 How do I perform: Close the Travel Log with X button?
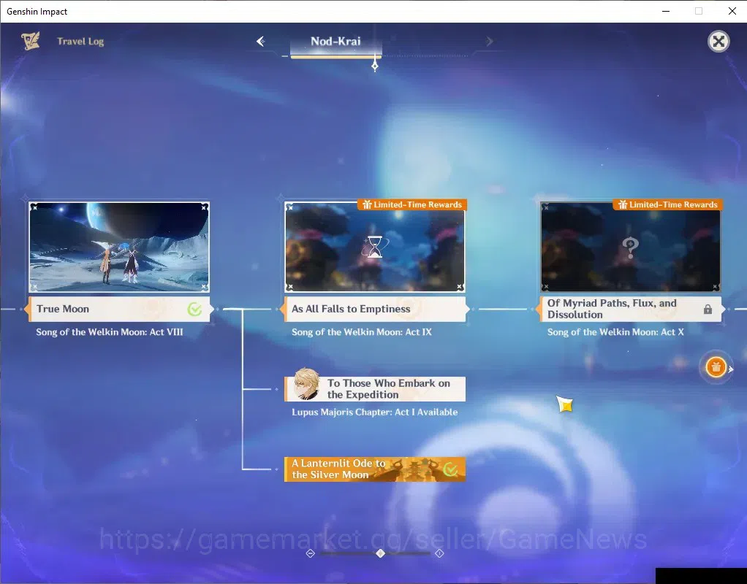click(718, 42)
